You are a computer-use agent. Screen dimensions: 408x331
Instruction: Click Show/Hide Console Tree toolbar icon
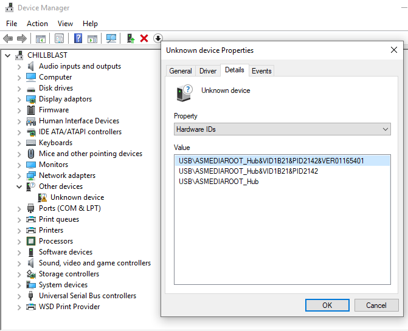click(40, 39)
